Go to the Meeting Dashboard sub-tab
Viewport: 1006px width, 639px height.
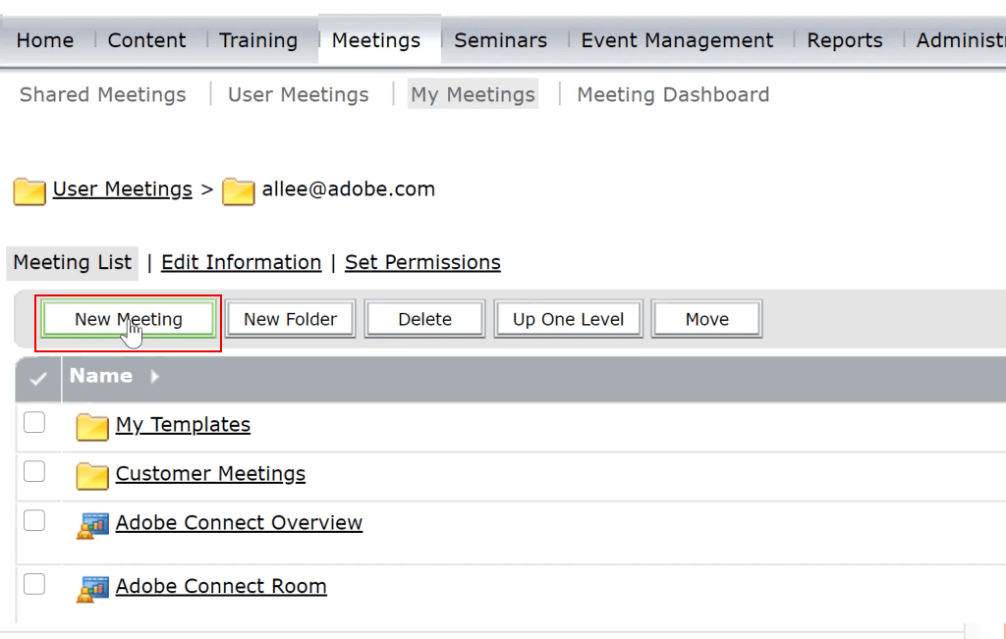673,95
